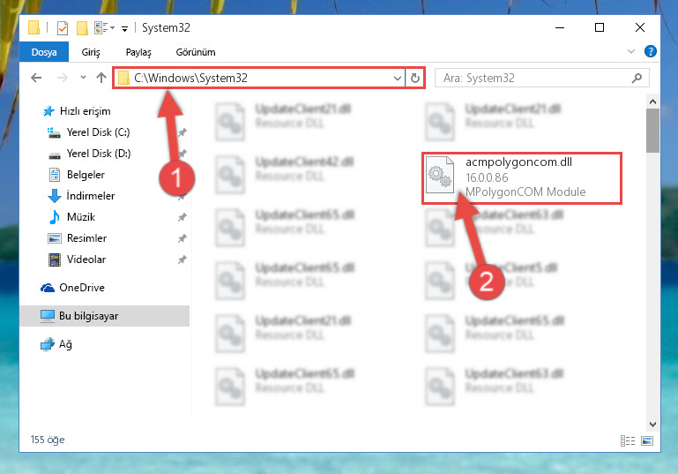The height and width of the screenshot is (474, 678).
Task: Click the 155 öğe status text
Action: (48, 440)
